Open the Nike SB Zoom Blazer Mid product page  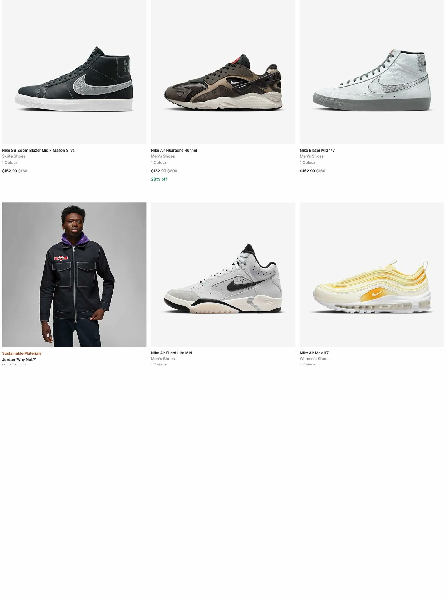(38, 150)
